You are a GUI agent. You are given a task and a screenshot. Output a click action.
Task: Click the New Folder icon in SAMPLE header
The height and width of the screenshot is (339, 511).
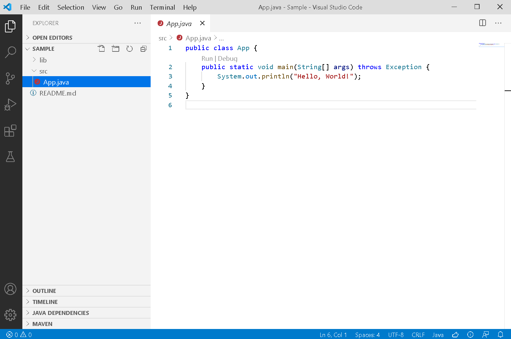click(116, 49)
